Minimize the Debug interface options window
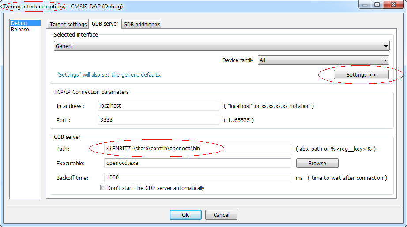The height and width of the screenshot is (227, 407). point(365,5)
